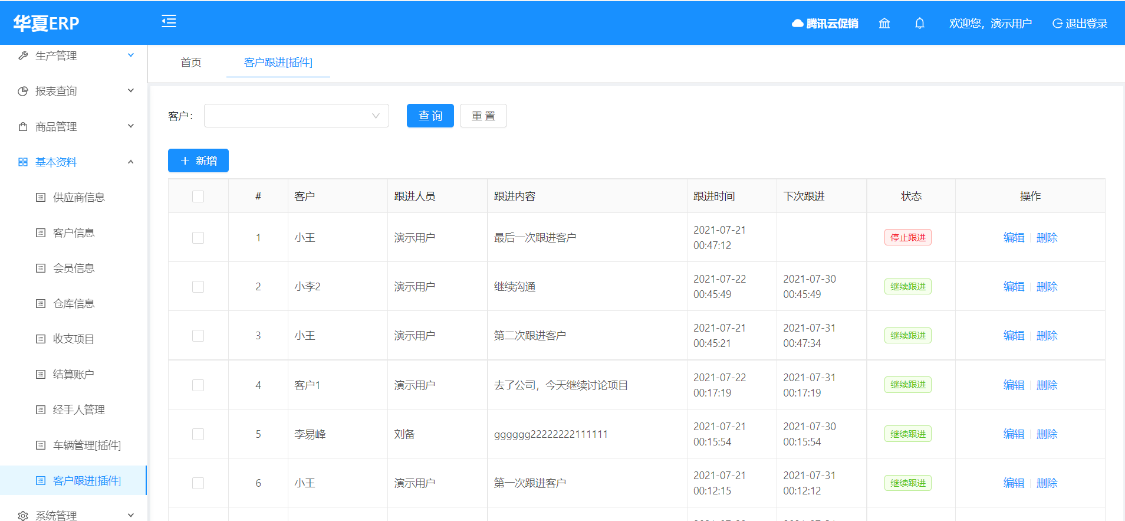Check row 6 checkbox 第一次跟进客户
The height and width of the screenshot is (521, 1125).
click(198, 483)
